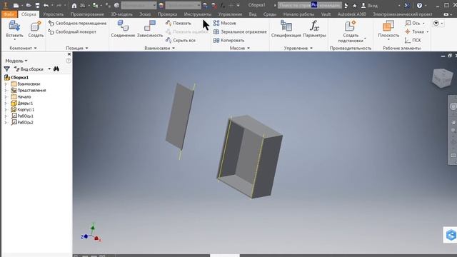Click the Home icon in quick access toolbar

[74, 5]
